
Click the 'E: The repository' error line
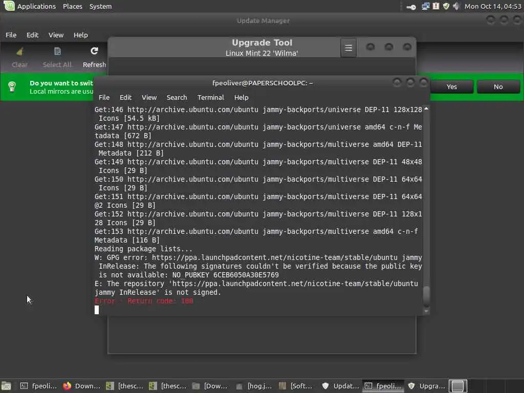(x=256, y=283)
